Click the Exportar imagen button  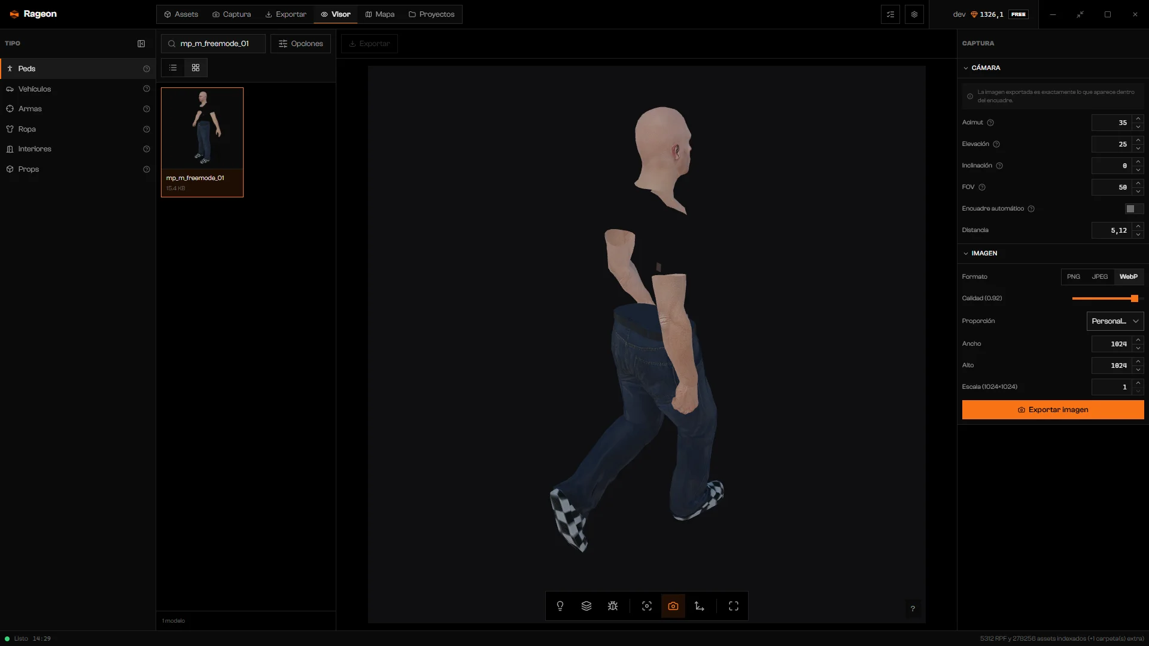pos(1053,410)
